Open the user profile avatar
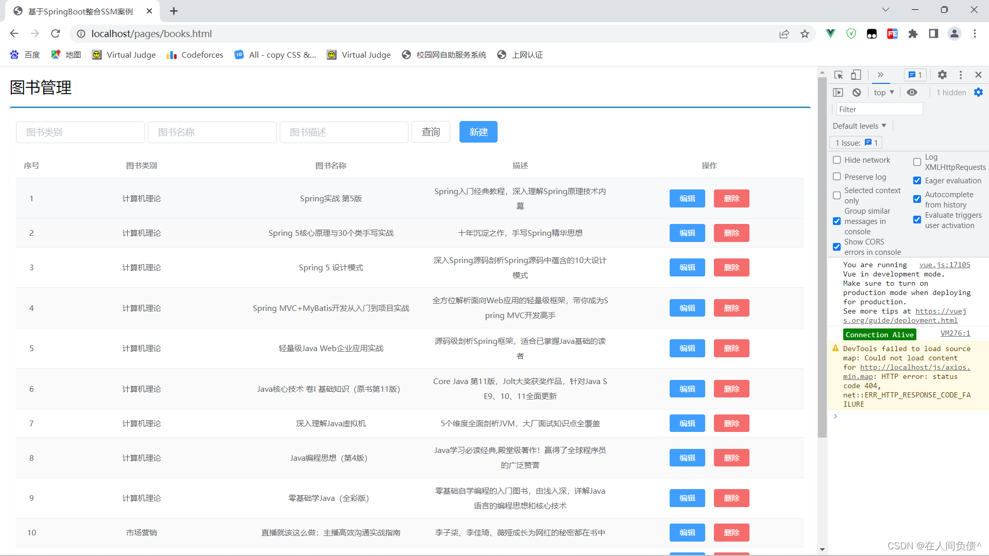The height and width of the screenshot is (556, 989). (954, 33)
